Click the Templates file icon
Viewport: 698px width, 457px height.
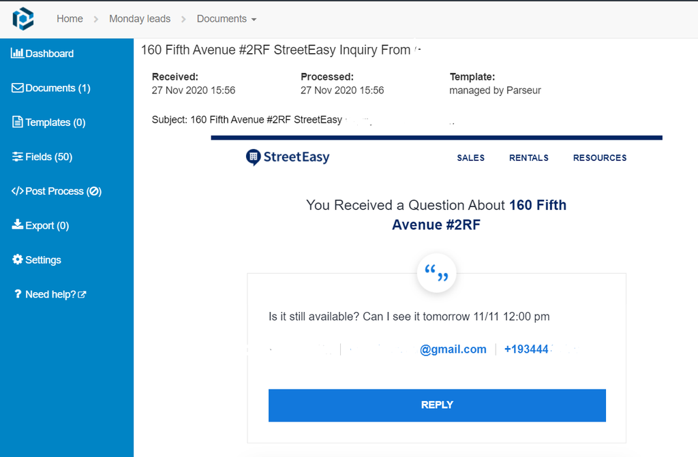coord(18,123)
